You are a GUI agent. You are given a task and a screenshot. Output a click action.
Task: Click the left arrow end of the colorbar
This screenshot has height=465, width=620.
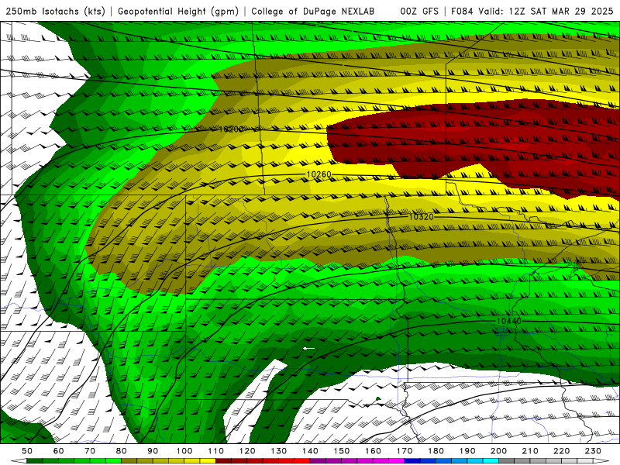click(x=19, y=461)
